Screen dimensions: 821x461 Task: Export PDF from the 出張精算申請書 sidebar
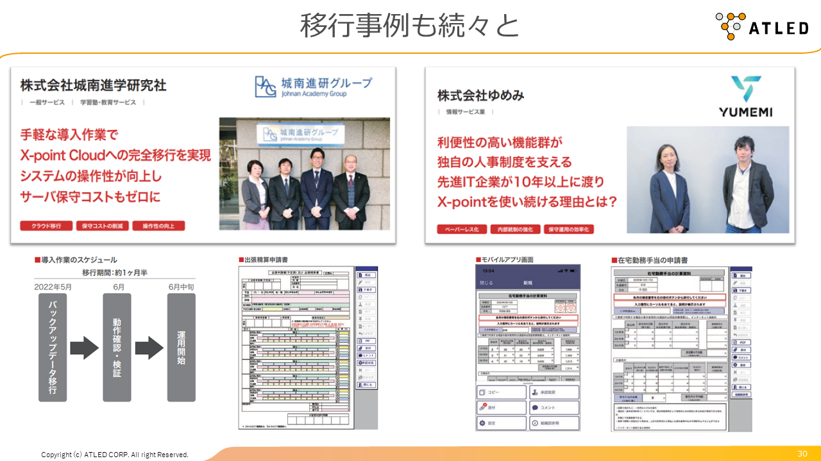[x=366, y=341]
